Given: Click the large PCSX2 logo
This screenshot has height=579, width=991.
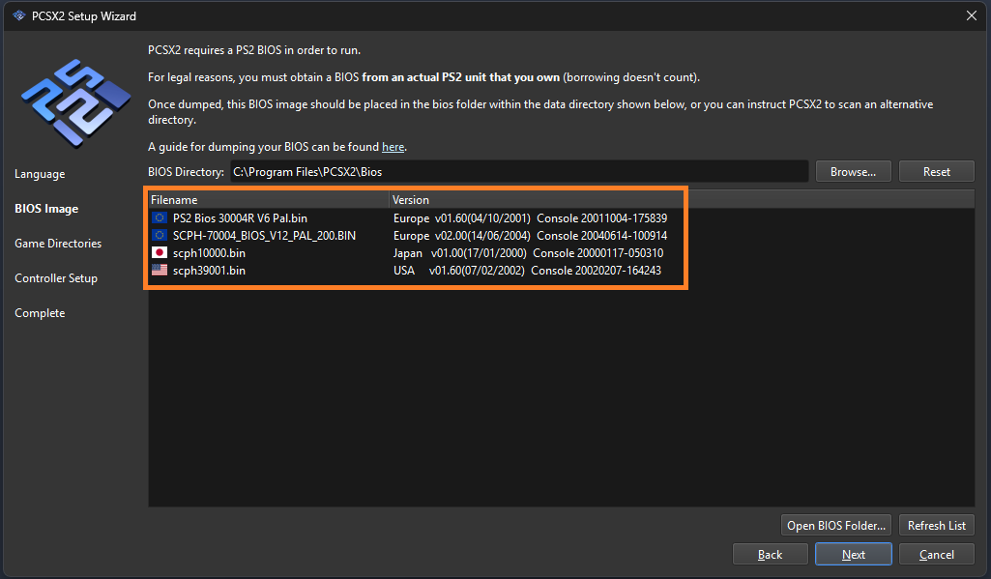Looking at the screenshot, I should [x=75, y=103].
